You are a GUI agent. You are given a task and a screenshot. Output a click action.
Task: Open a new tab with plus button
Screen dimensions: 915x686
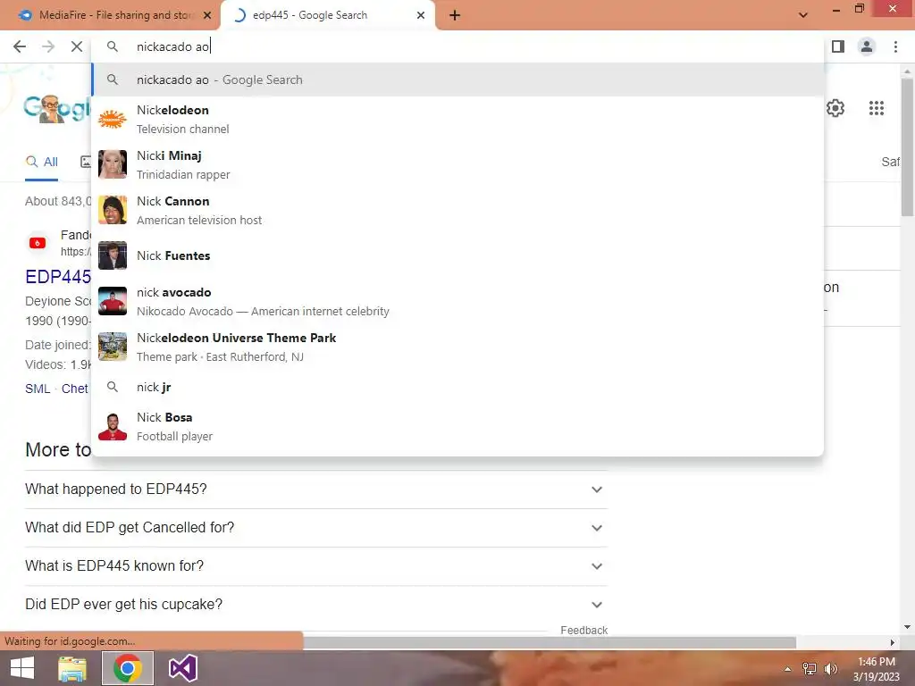click(455, 15)
